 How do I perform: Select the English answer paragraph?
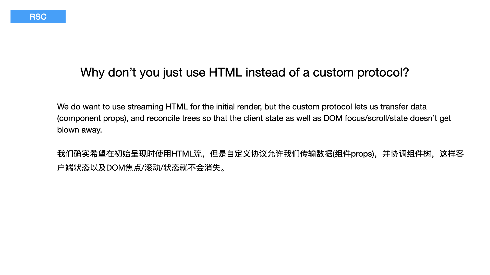click(x=254, y=118)
